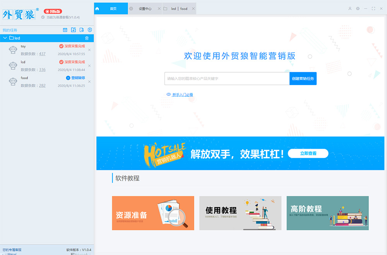
Task: Click timestamp 2020/8/4 11:36:25
Action: pos(71,86)
